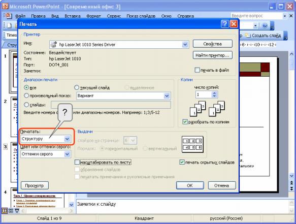Click the Свойства printer properties button
This screenshot has height=224, width=296.
coord(213,44)
